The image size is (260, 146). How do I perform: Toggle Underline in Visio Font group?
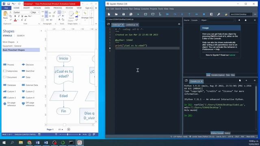[x=22, y=16]
